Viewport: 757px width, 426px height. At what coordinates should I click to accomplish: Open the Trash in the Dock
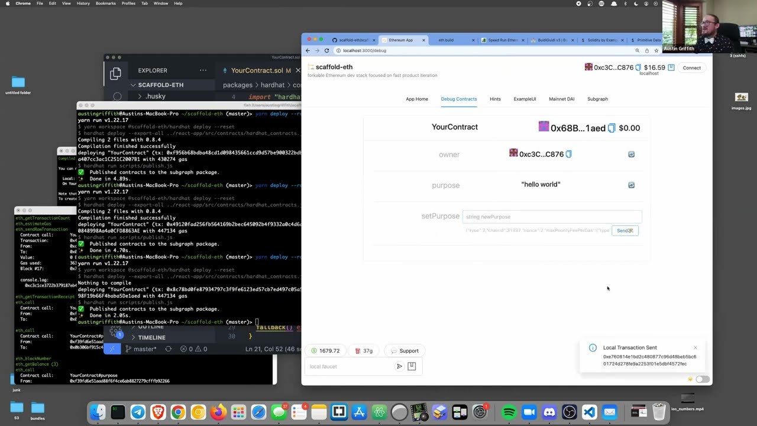tap(659, 412)
